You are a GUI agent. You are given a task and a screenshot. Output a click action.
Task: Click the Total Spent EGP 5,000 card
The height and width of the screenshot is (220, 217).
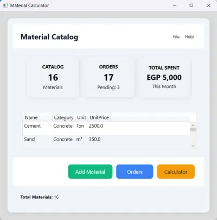164,77
